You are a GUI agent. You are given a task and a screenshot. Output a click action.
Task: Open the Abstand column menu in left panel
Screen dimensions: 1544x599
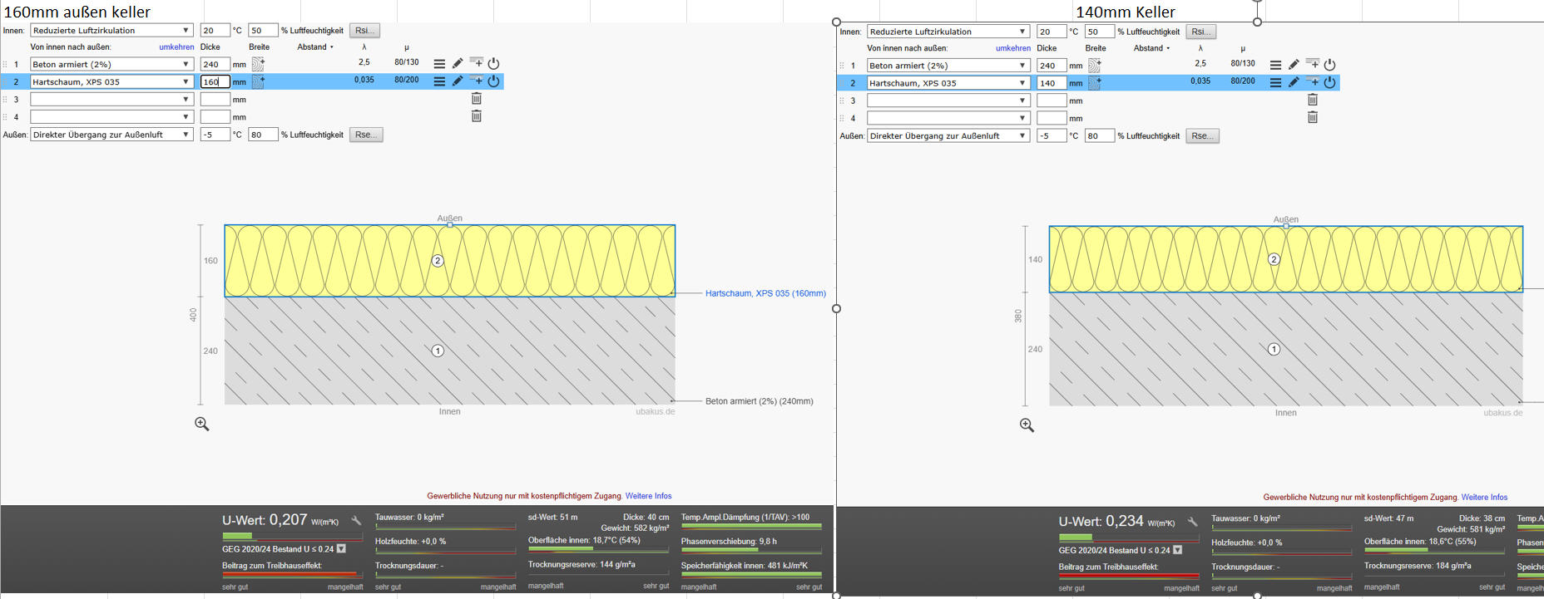click(315, 47)
